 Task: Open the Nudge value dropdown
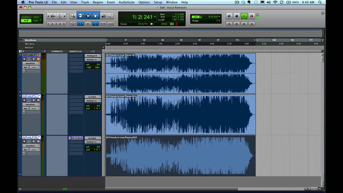219,21
